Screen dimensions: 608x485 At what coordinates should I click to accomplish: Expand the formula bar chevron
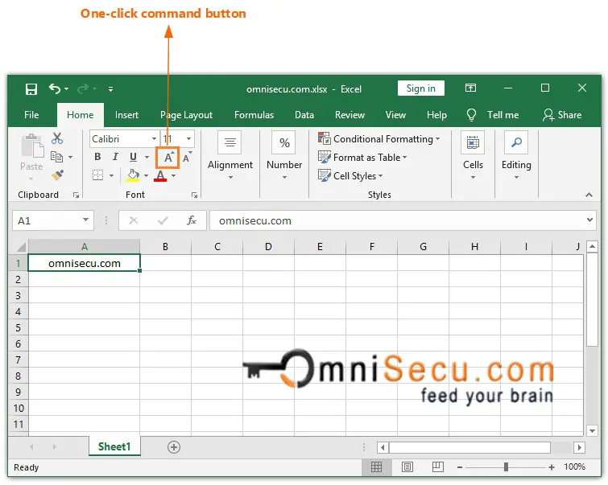[589, 220]
